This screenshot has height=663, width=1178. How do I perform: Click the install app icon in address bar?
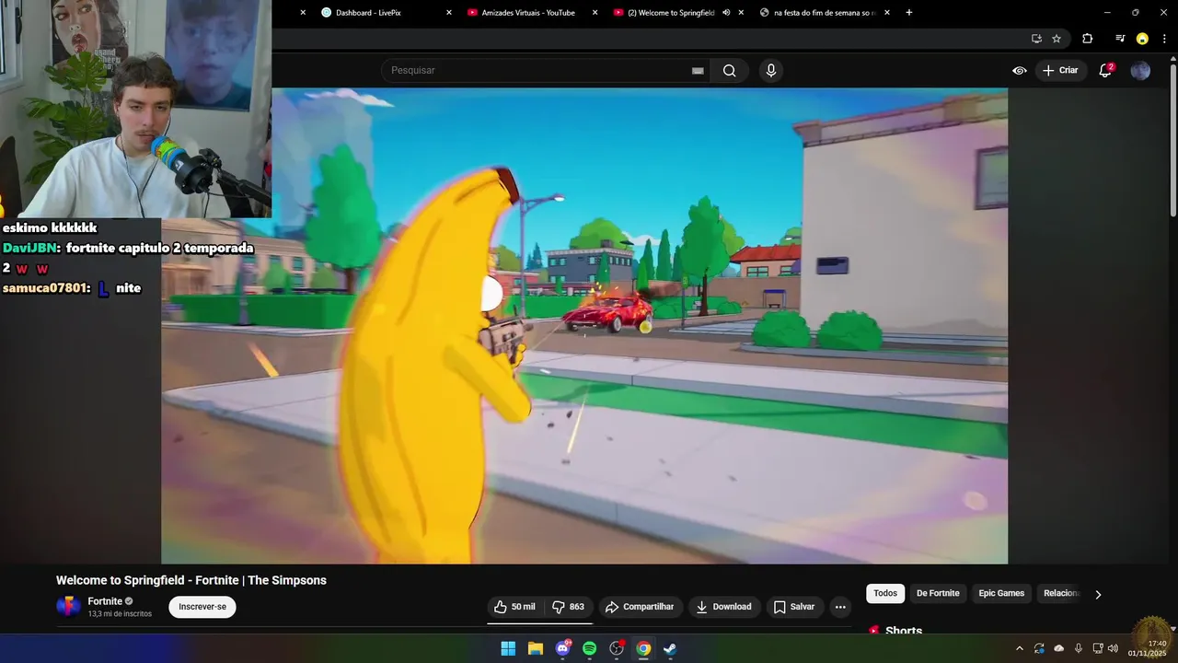[1036, 39]
